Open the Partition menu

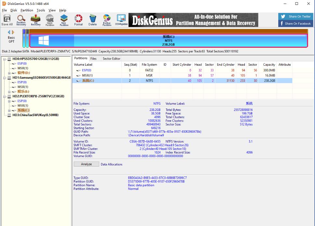point(27,10)
